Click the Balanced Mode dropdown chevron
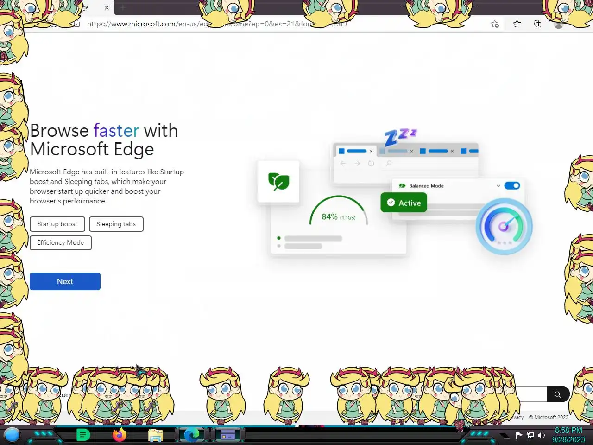This screenshot has width=593, height=445. tap(498, 186)
